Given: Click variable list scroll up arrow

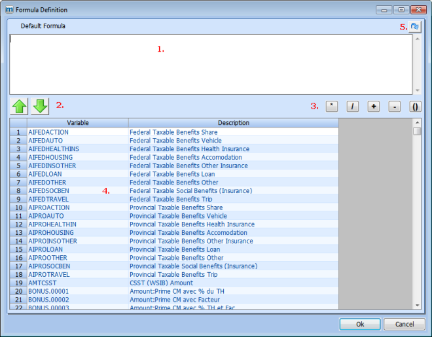Looking at the screenshot, I should [x=417, y=122].
